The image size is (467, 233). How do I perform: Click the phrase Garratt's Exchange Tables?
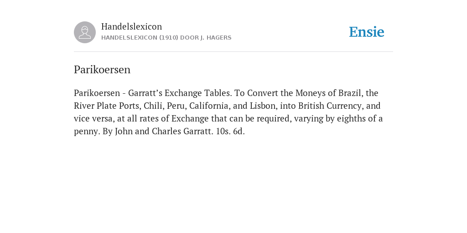(x=180, y=93)
